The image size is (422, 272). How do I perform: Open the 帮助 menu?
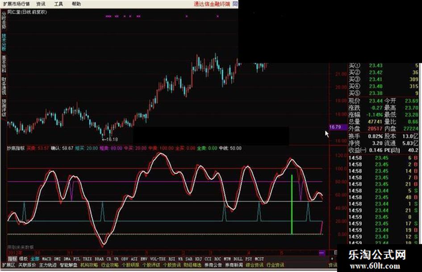[76, 4]
